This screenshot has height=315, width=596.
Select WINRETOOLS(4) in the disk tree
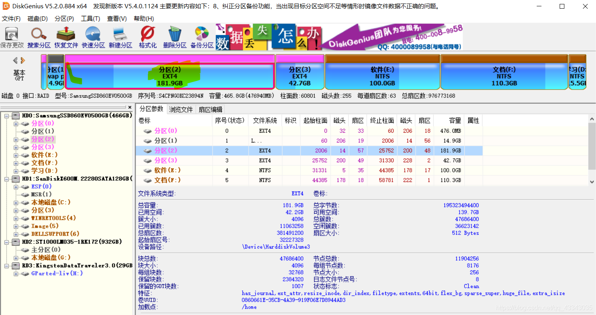[x=53, y=218]
